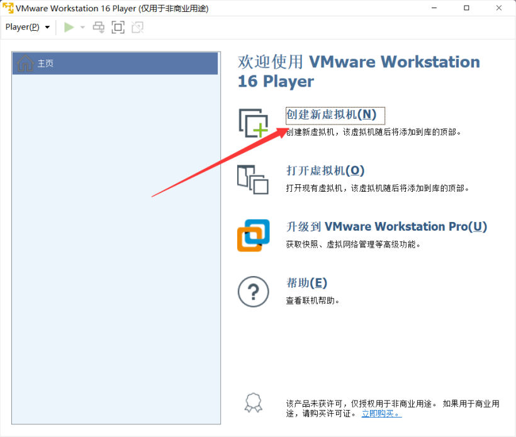Click the green power on play button
516x437 pixels.
(69, 27)
